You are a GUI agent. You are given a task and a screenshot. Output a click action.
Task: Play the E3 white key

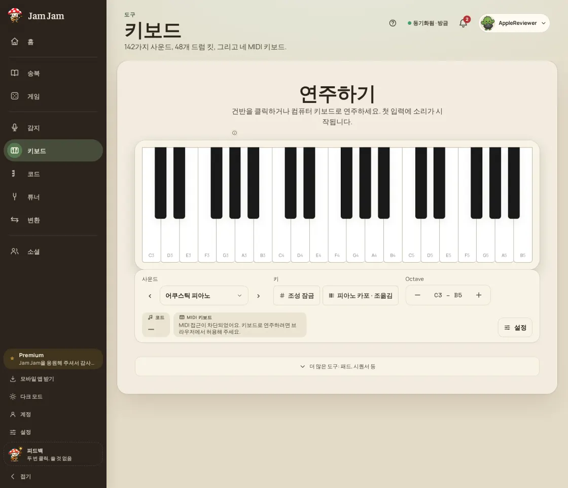pyautogui.click(x=188, y=241)
